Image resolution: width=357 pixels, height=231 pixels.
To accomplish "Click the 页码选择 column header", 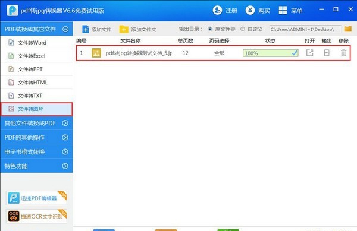I will [x=219, y=40].
